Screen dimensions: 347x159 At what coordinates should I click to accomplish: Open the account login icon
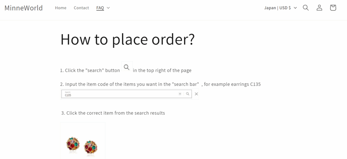pos(319,8)
